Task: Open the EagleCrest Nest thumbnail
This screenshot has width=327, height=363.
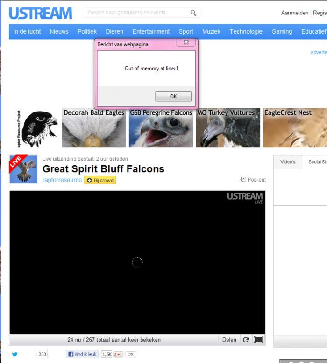Action: pyautogui.click(x=295, y=128)
